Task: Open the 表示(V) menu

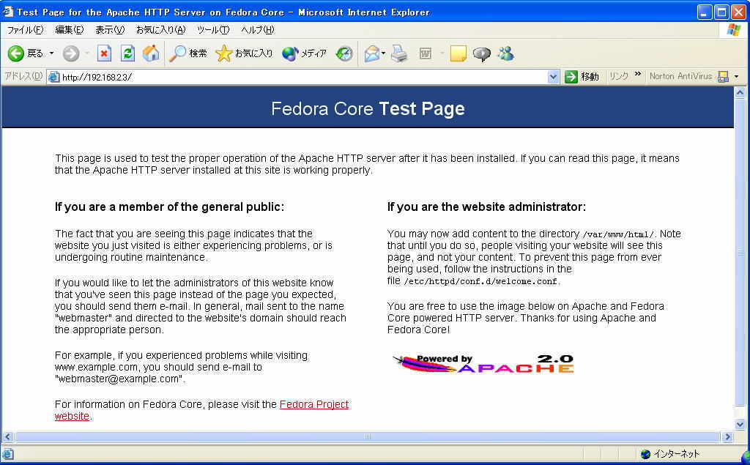Action: point(110,30)
